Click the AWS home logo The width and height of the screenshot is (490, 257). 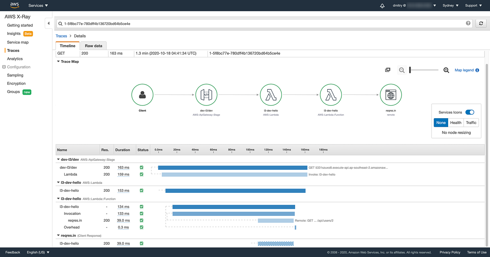point(14,5)
